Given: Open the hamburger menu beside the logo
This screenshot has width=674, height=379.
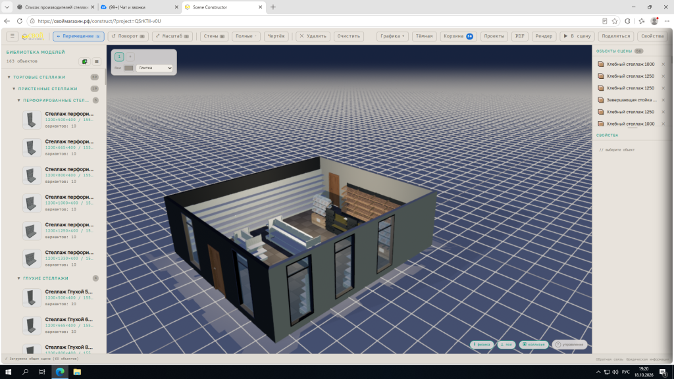Looking at the screenshot, I should 12,36.
